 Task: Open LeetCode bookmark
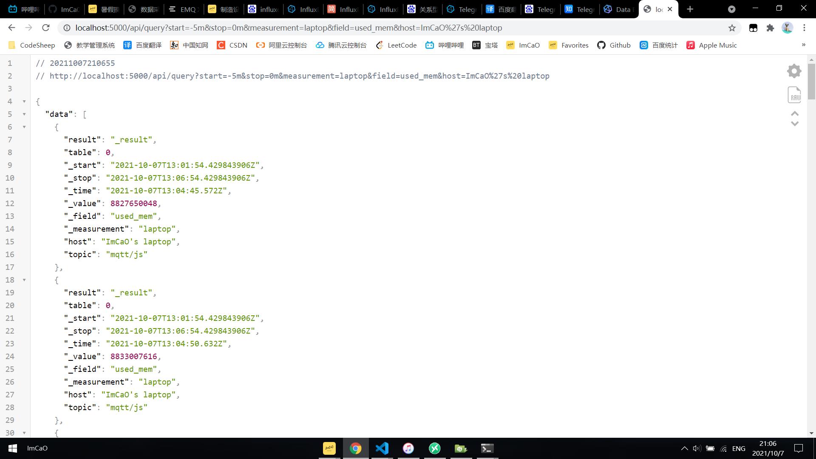pos(396,45)
